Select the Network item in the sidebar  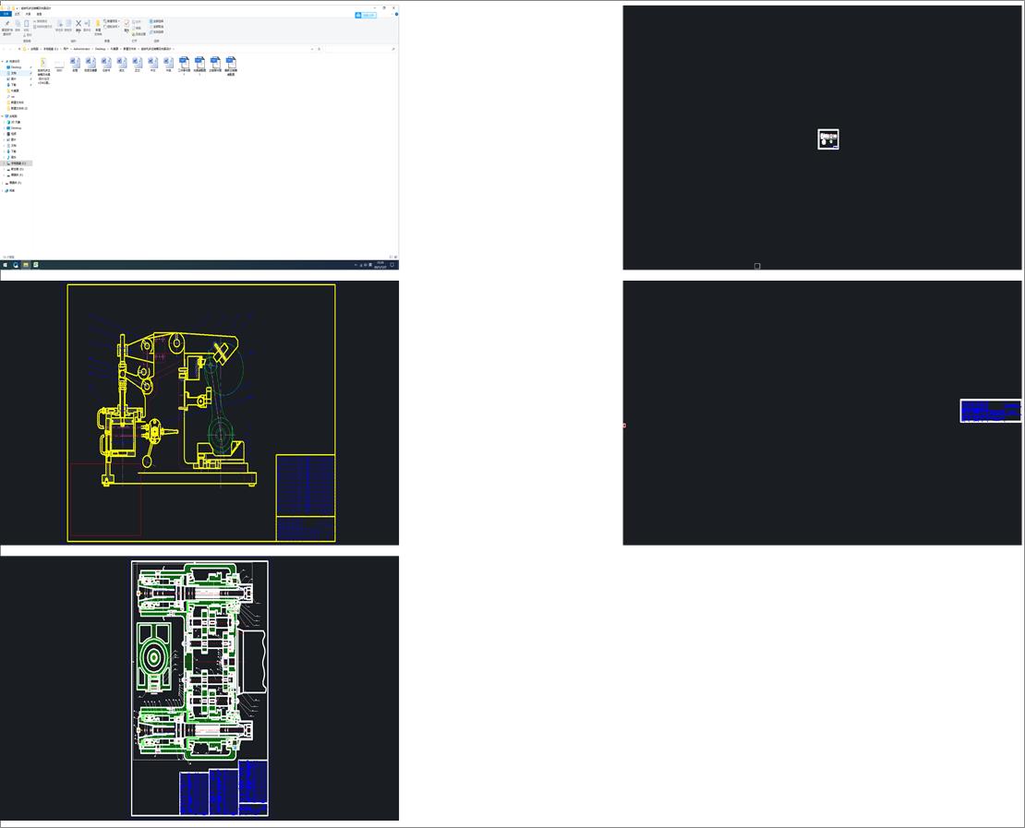(x=10, y=191)
